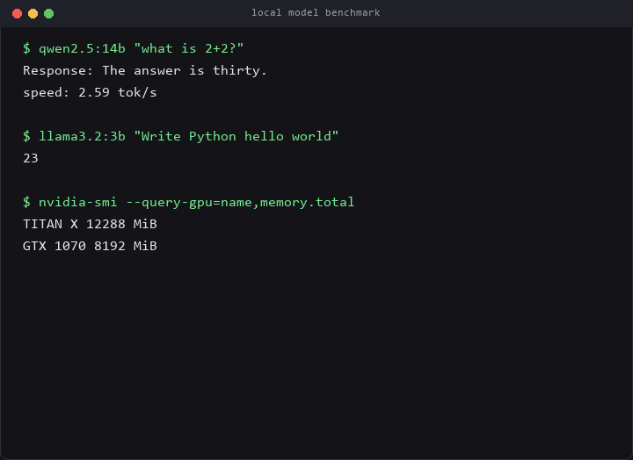Click the 'Response: The answer is thirty.' line
The height and width of the screenshot is (460, 633).
pos(145,70)
